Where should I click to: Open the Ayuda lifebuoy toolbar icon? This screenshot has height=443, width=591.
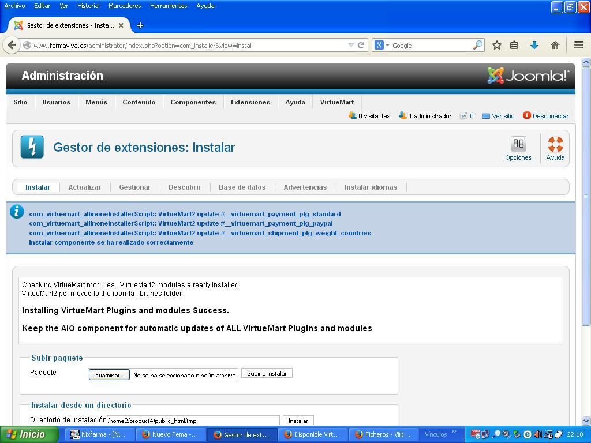555,148
